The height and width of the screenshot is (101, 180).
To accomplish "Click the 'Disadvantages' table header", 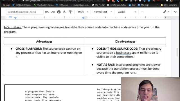I will 125,42.
